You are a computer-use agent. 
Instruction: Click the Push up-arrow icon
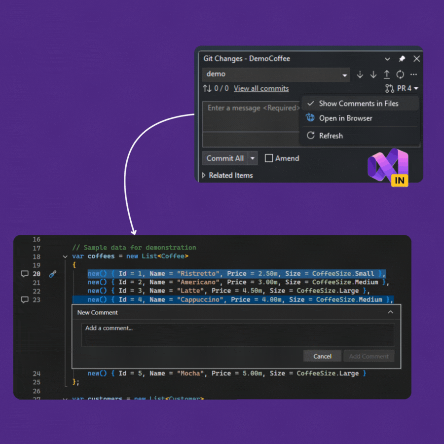[x=387, y=74]
